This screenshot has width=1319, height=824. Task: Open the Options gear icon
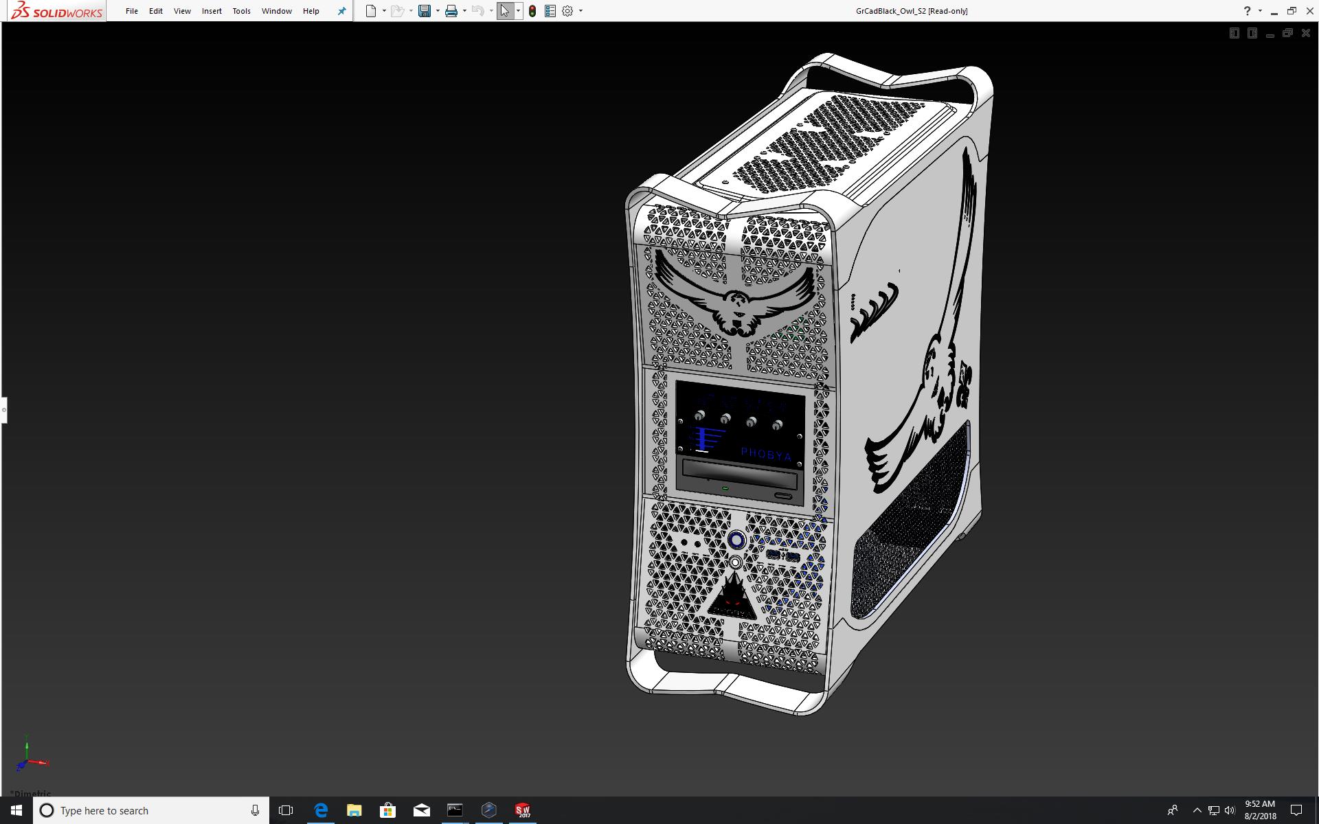[x=567, y=11]
